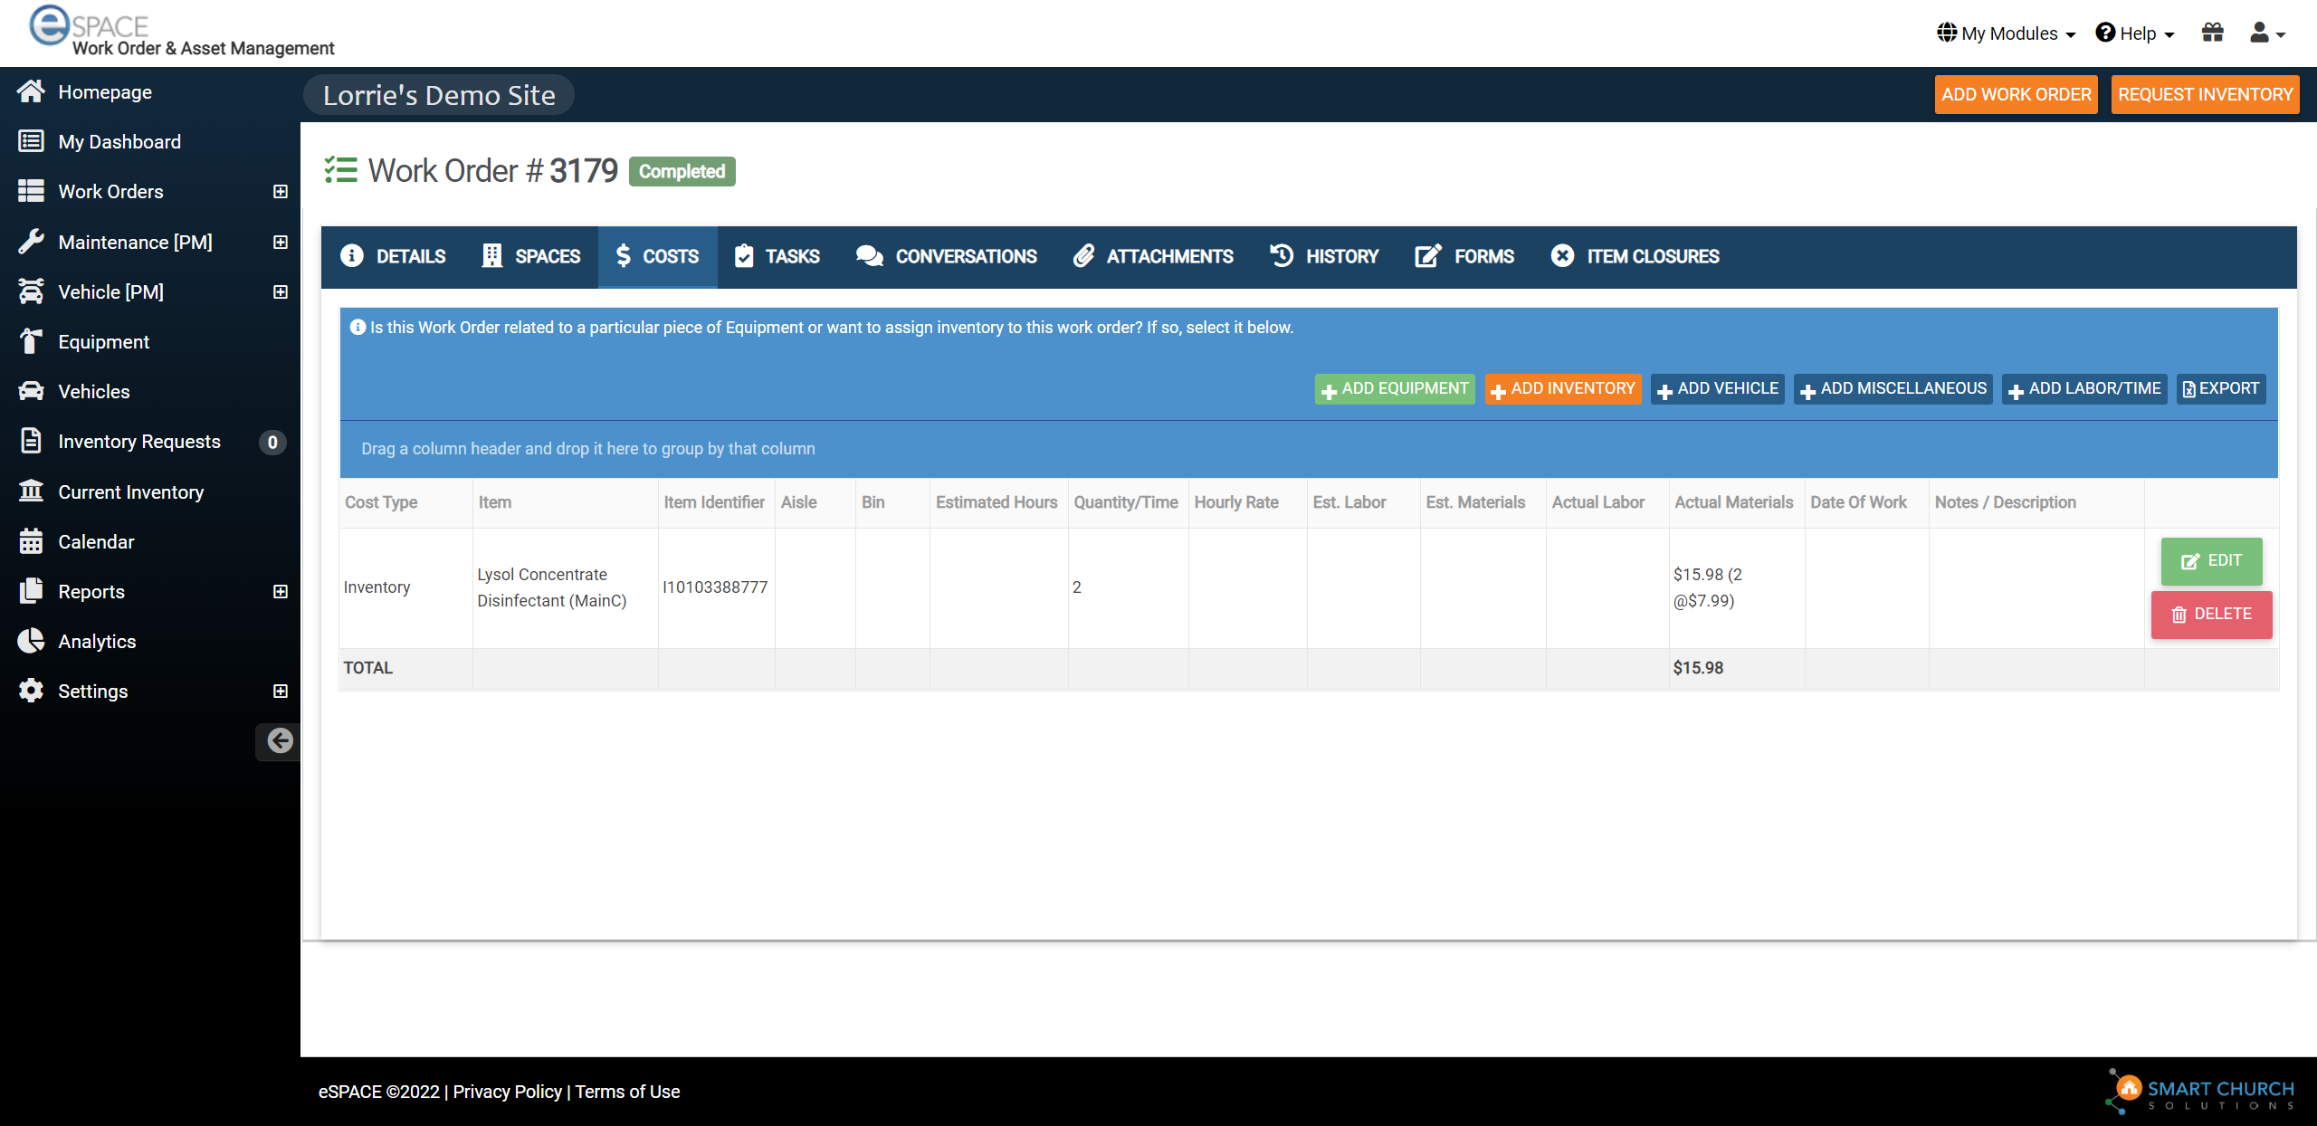Click the Current Inventory bank icon
This screenshot has width=2317, height=1126.
31,491
